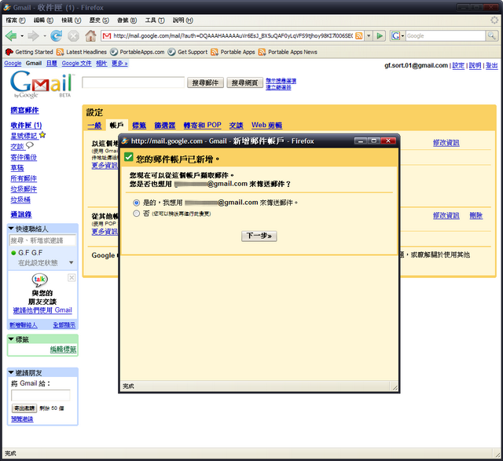The width and height of the screenshot is (503, 461).
Task: Open the Getting Started bookmark
Action: [x=29, y=52]
